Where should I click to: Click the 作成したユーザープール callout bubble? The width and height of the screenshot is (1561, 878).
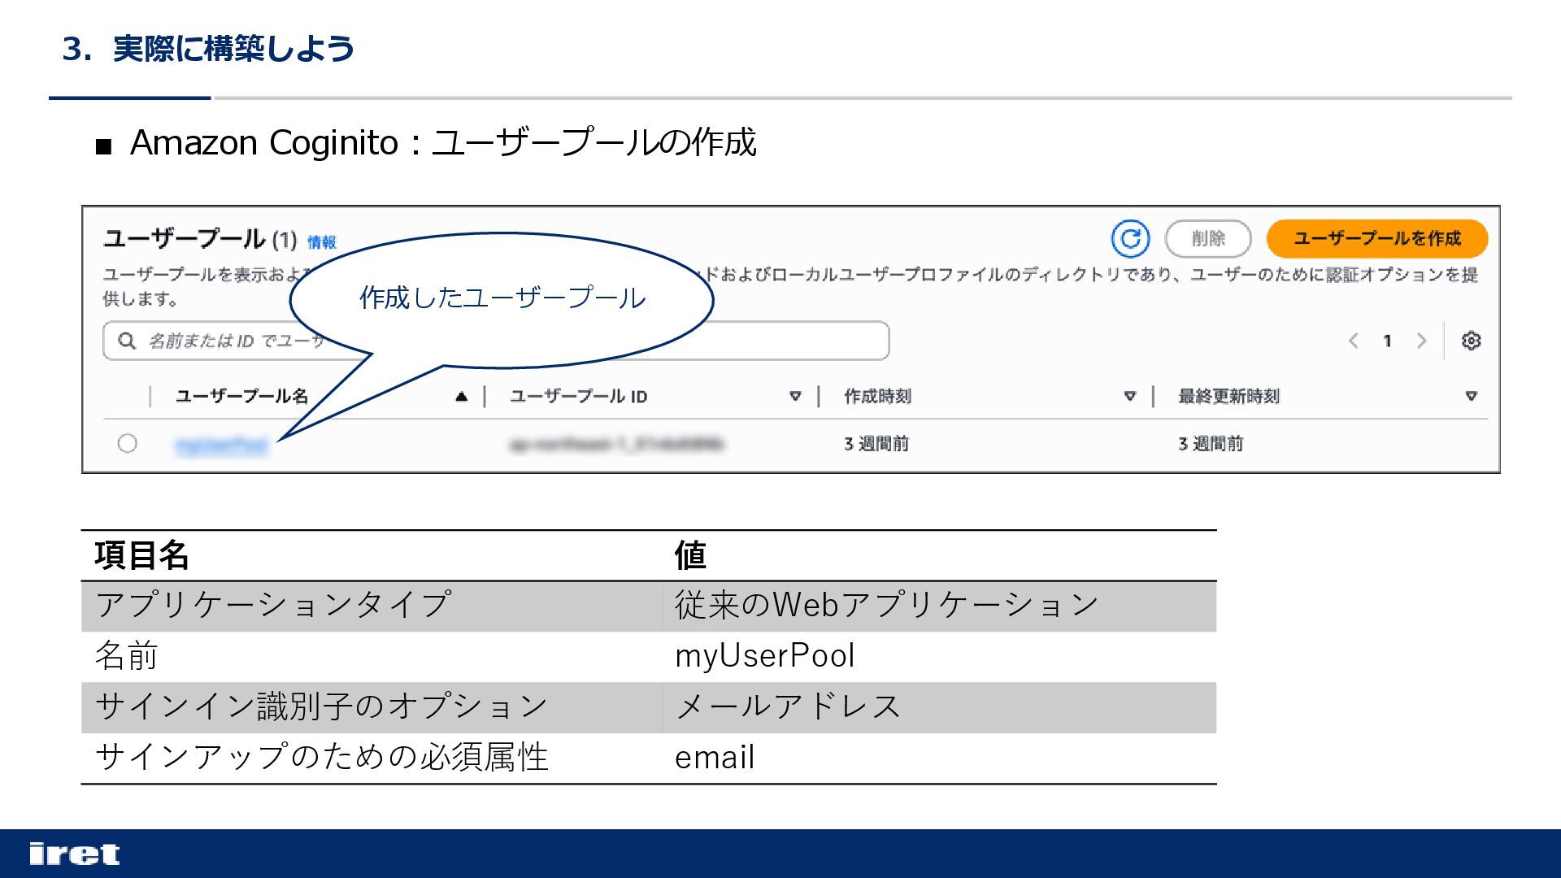(x=502, y=298)
